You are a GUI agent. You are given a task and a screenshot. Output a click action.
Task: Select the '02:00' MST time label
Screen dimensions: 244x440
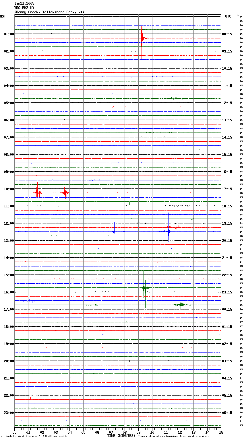click(x=9, y=51)
